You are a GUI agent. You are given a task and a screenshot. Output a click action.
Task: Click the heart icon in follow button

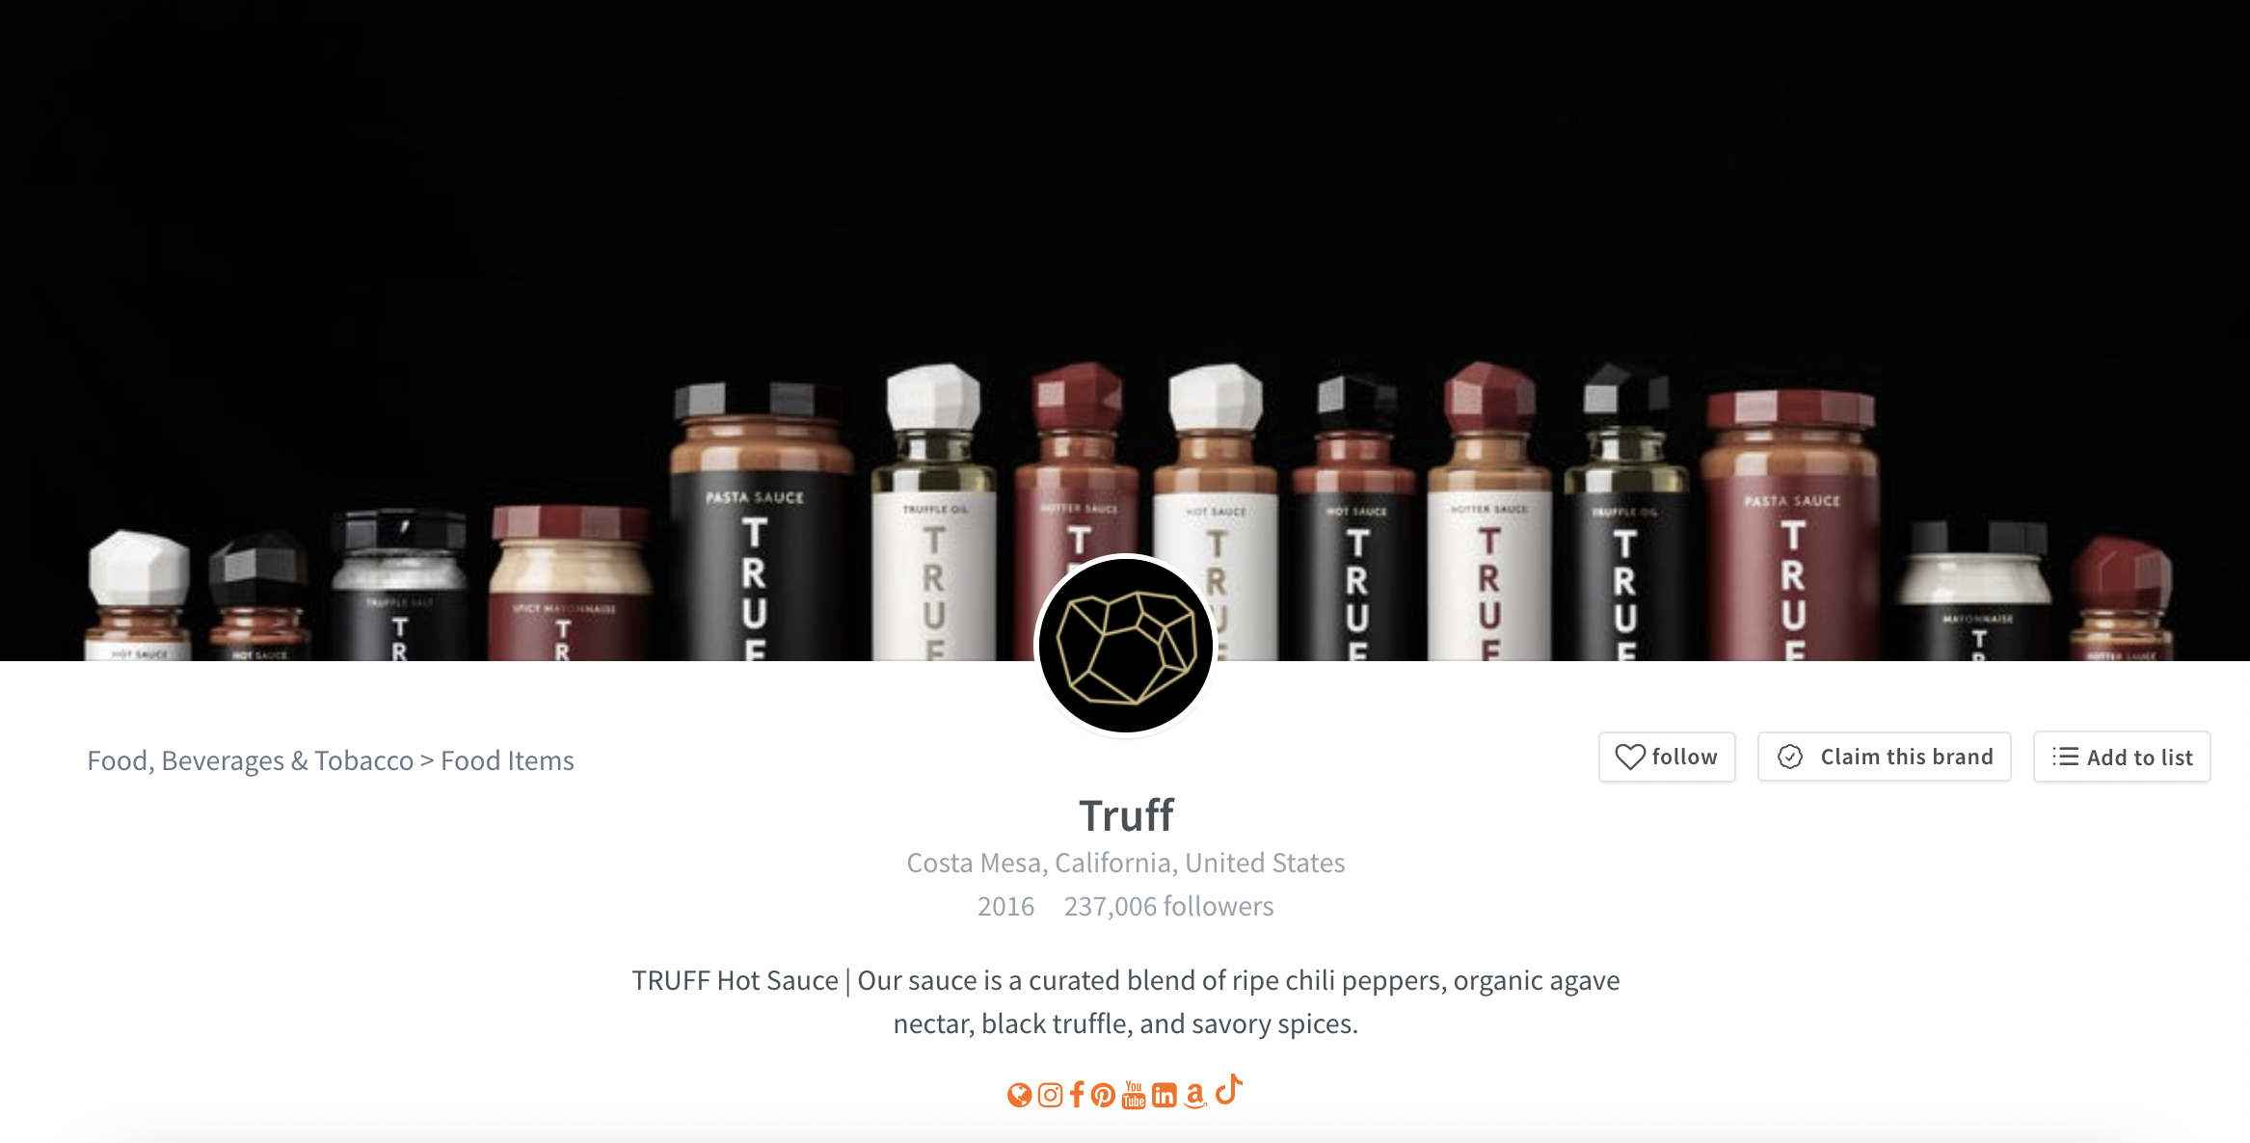pos(1630,757)
